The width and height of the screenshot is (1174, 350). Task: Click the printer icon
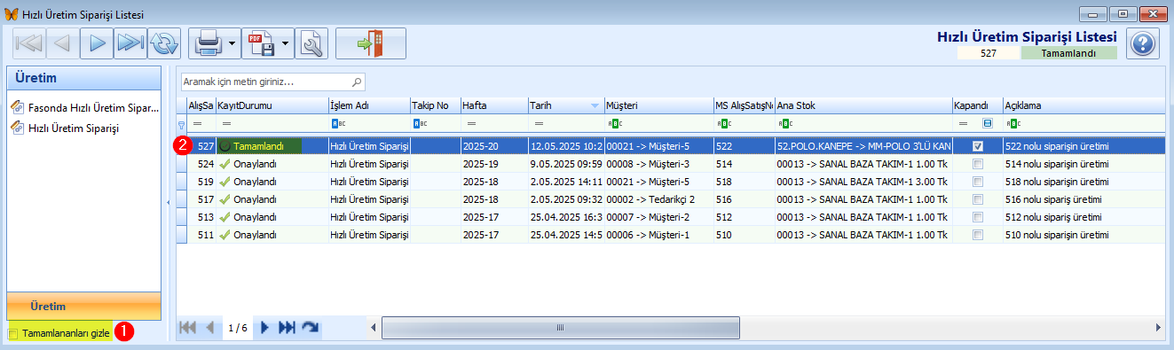point(206,43)
